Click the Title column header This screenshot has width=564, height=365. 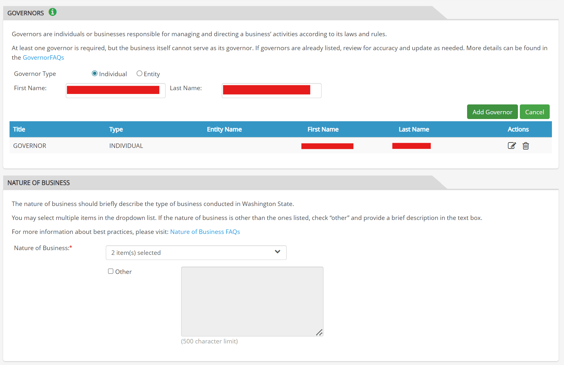(19, 129)
